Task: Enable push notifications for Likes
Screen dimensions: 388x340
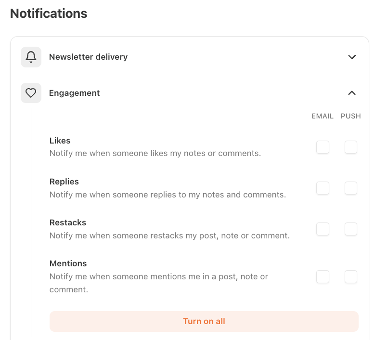Action: pos(351,147)
